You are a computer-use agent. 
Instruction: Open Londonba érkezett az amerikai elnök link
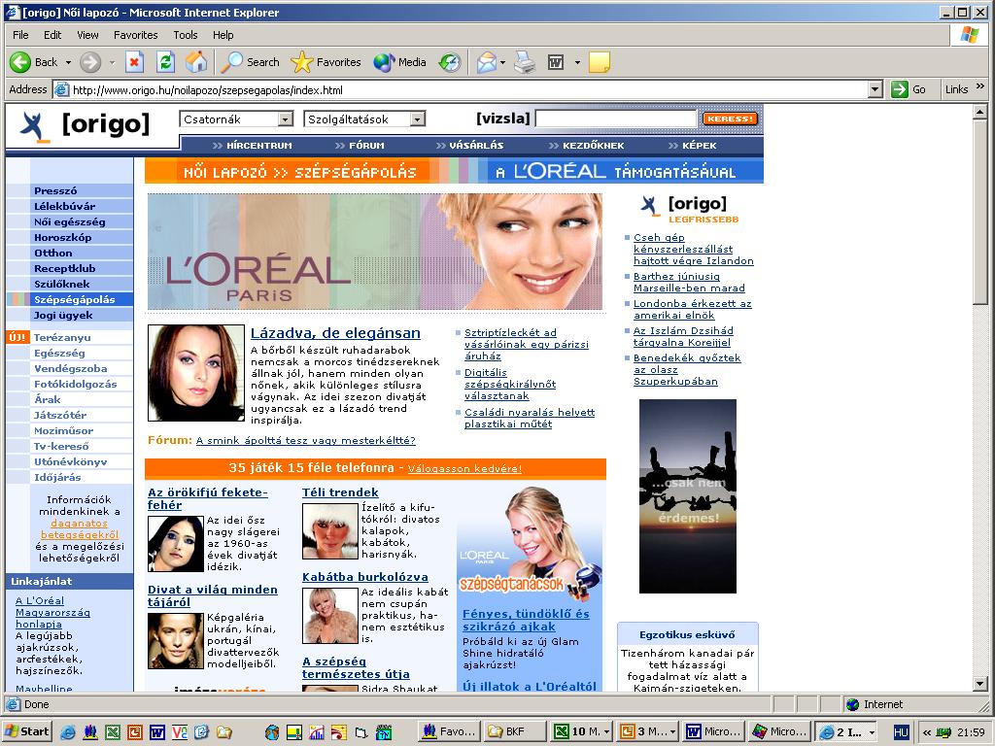(x=692, y=310)
